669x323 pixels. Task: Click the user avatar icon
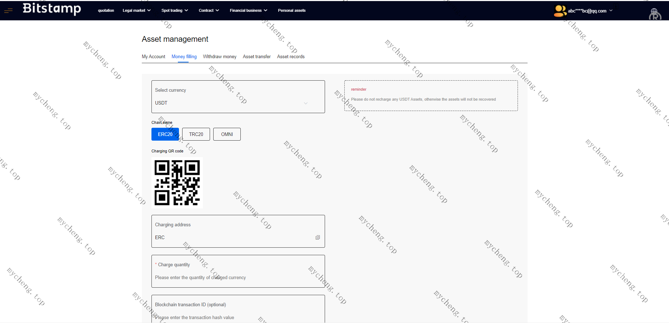tap(560, 11)
